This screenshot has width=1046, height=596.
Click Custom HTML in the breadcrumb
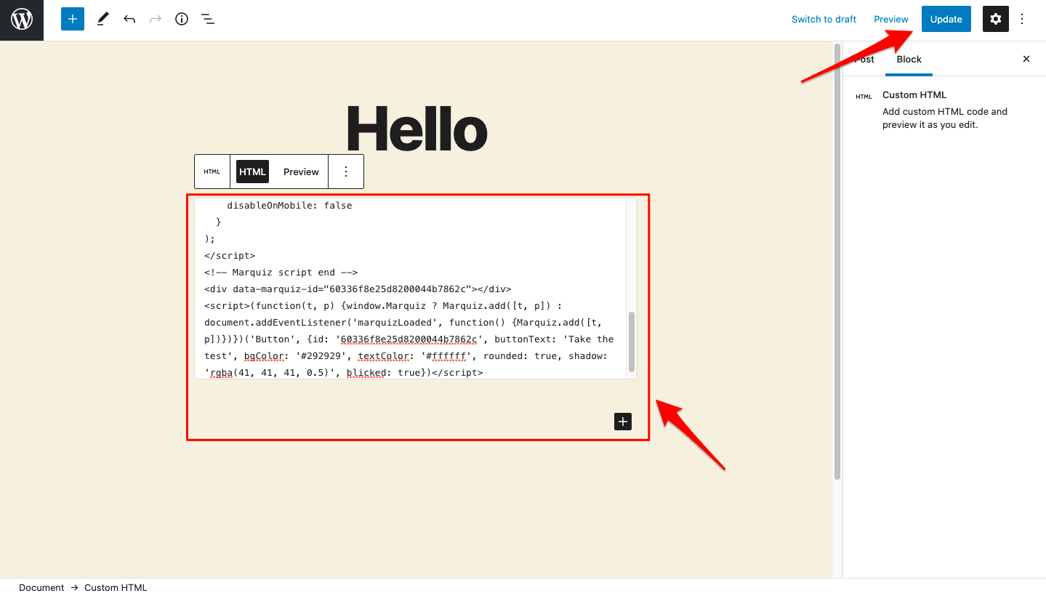[x=116, y=587]
